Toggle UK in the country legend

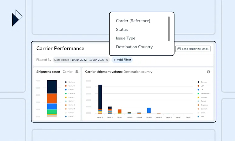[200, 90]
